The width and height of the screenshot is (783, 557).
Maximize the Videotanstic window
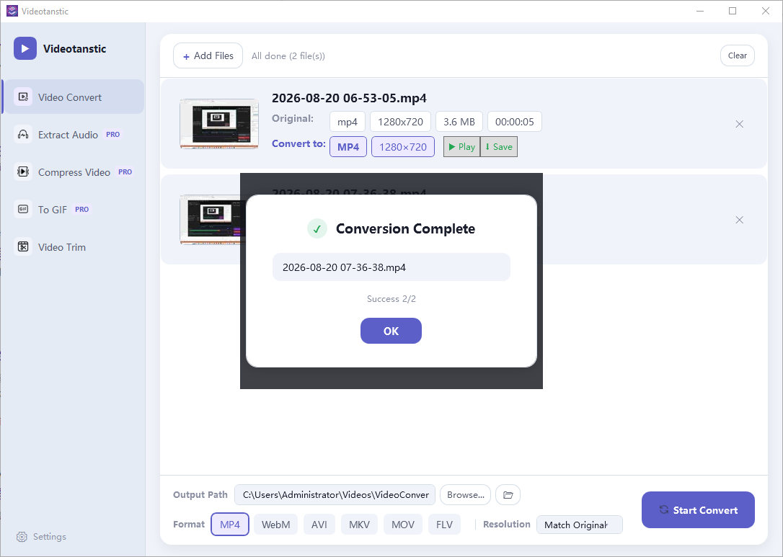[733, 11]
